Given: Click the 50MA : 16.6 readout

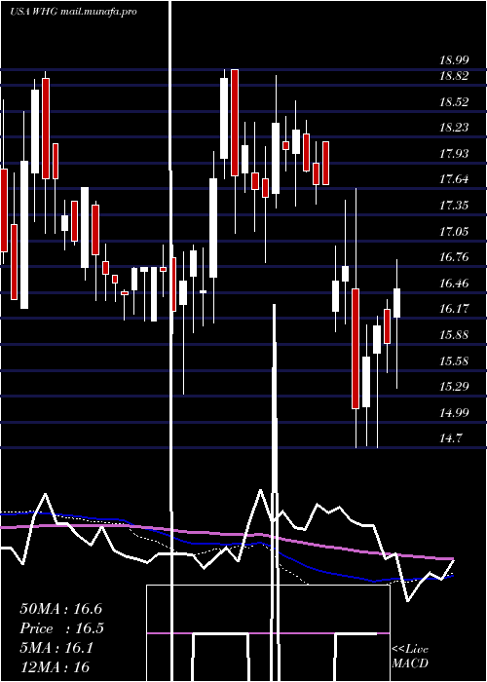Looking at the screenshot, I should pos(60,609).
